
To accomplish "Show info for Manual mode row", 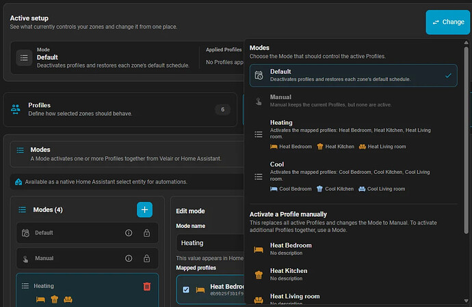I will tap(129, 259).
